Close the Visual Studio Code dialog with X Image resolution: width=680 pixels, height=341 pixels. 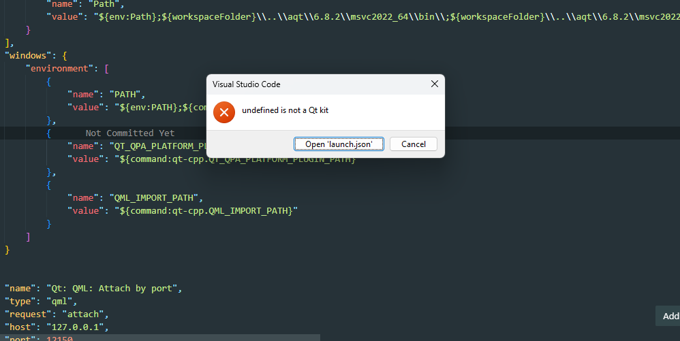point(435,84)
